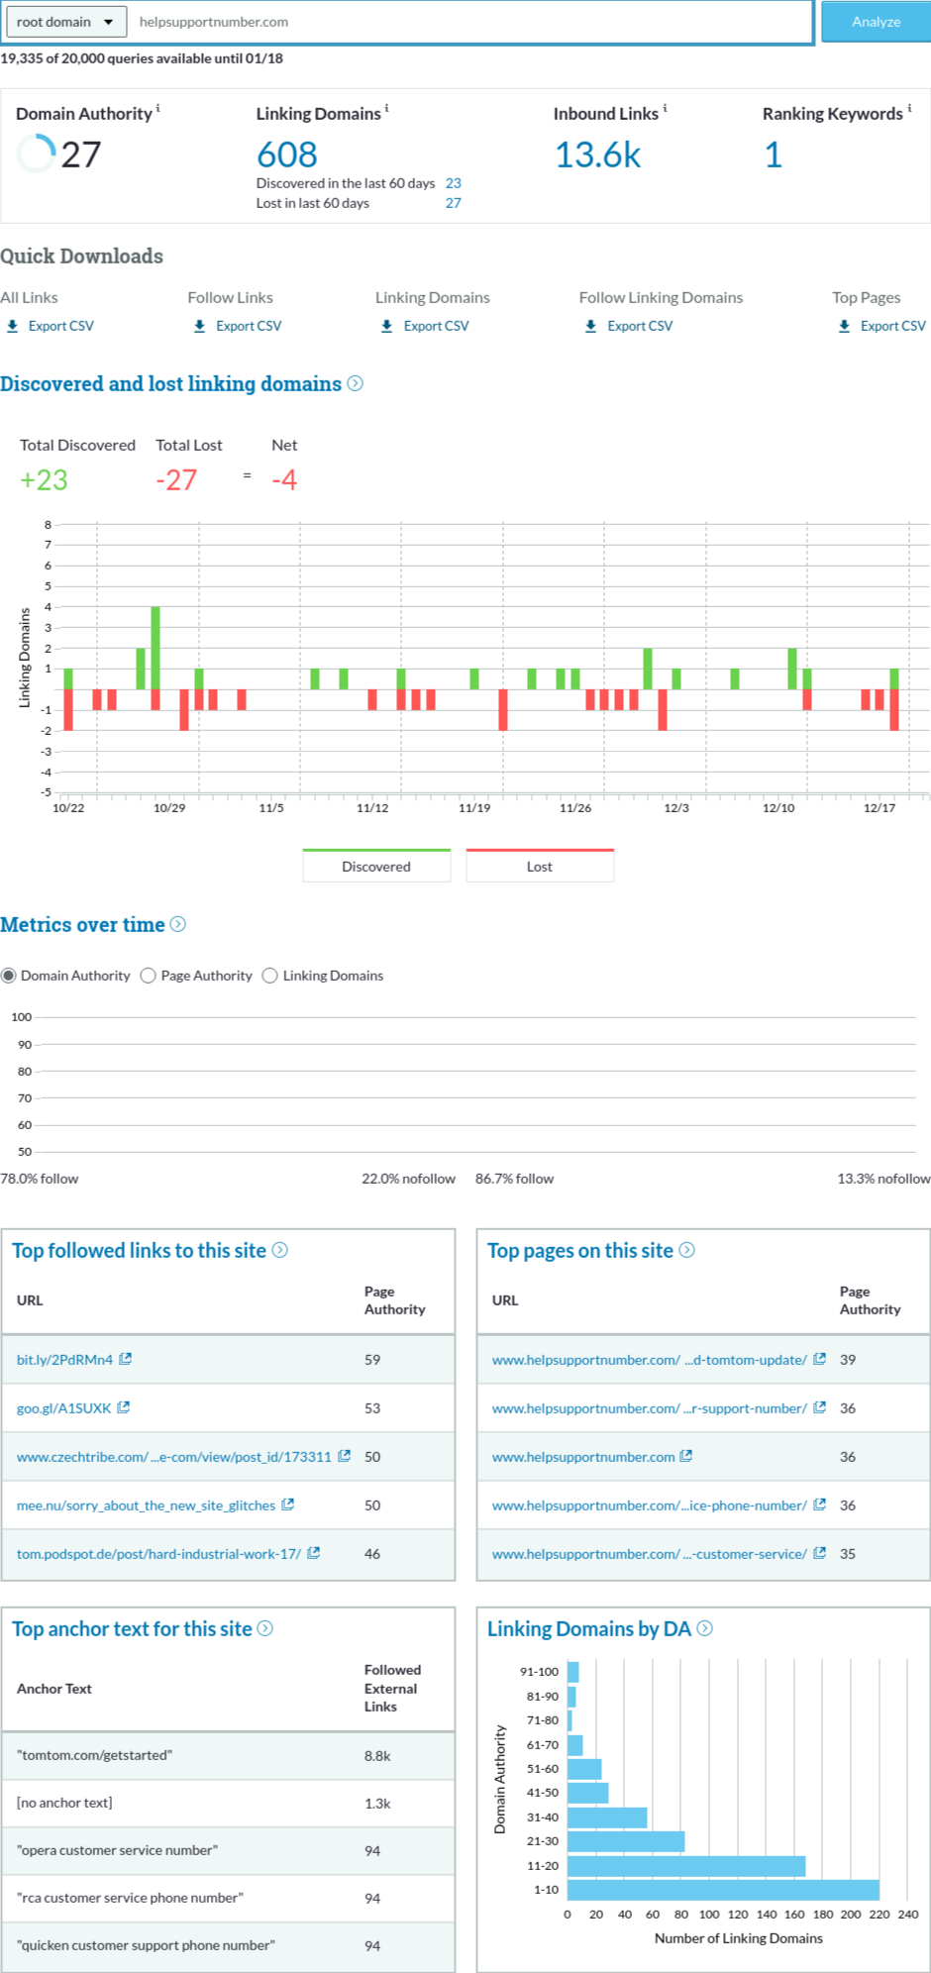Open the external link icon next to bit.ly/2PdRMn4

(x=126, y=1359)
